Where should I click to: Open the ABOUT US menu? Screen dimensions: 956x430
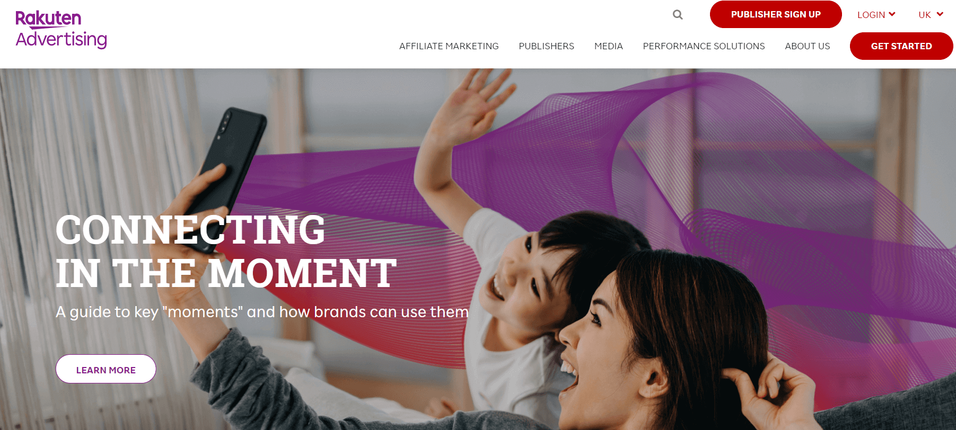808,46
